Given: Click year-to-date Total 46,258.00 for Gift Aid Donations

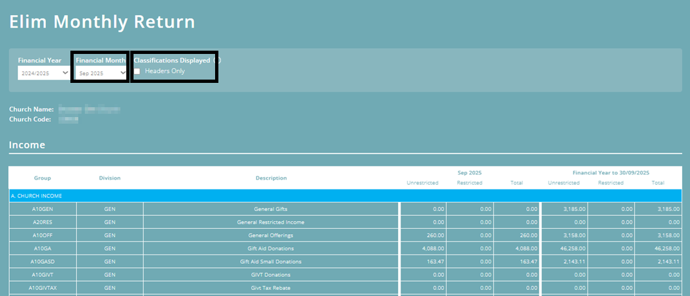Looking at the screenshot, I should (x=668, y=249).
